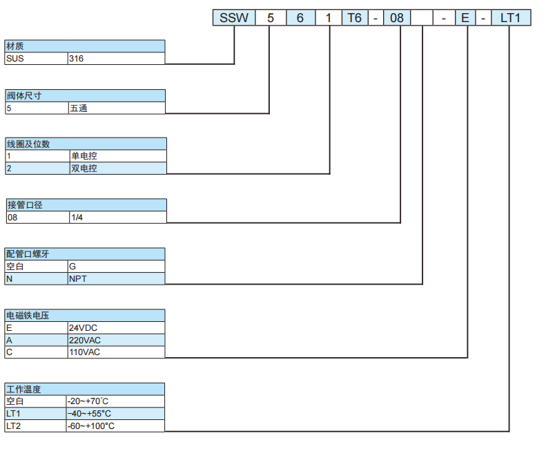The width and height of the screenshot is (546, 449).
Task: Choose the NPT thread cell
Action: click(x=116, y=279)
